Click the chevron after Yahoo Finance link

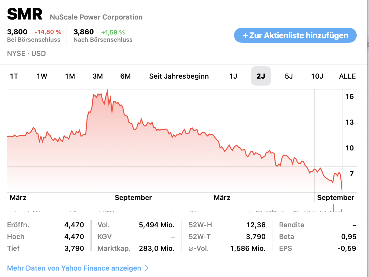click(x=146, y=268)
